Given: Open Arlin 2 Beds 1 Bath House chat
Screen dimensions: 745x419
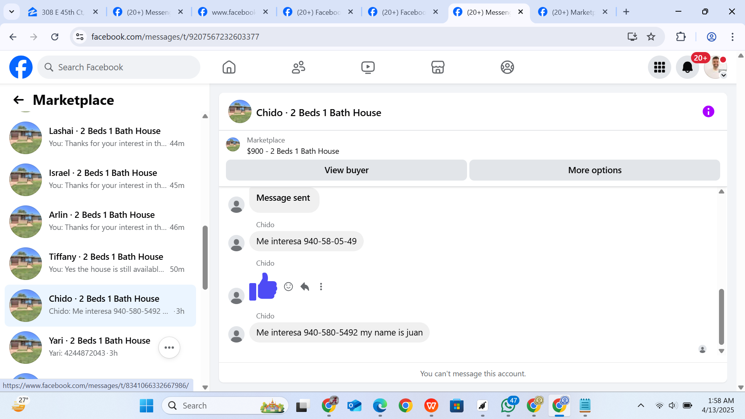Looking at the screenshot, I should (x=100, y=221).
